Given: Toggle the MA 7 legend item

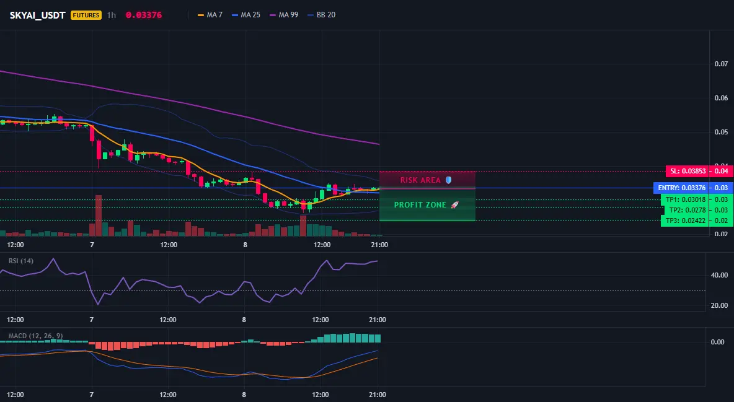Looking at the screenshot, I should tap(210, 15).
